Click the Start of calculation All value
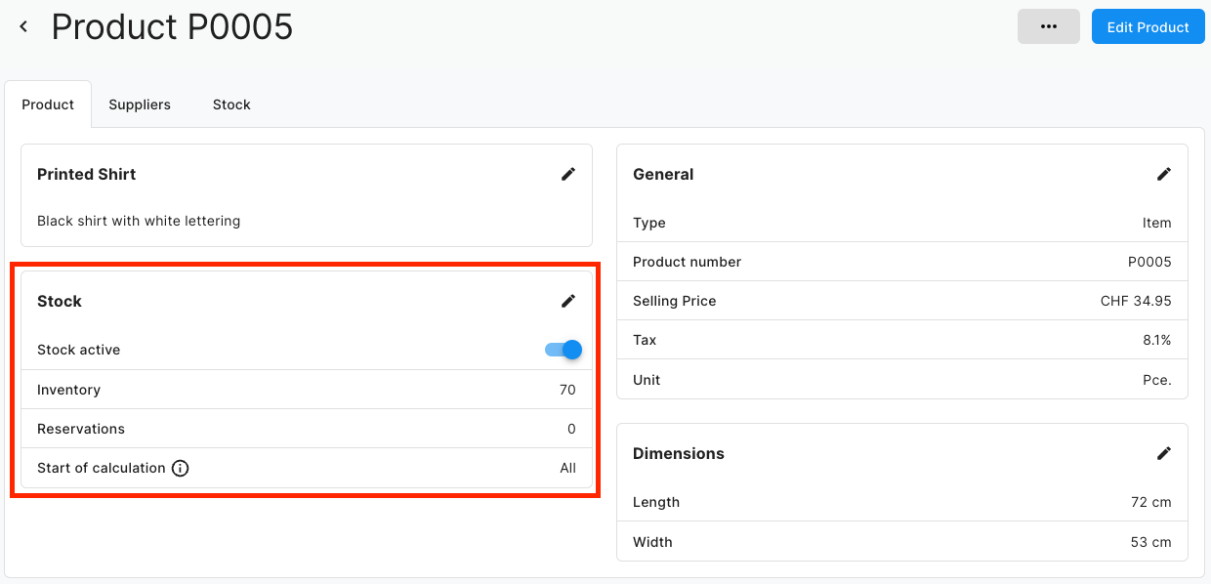The height and width of the screenshot is (584, 1211). 567,468
